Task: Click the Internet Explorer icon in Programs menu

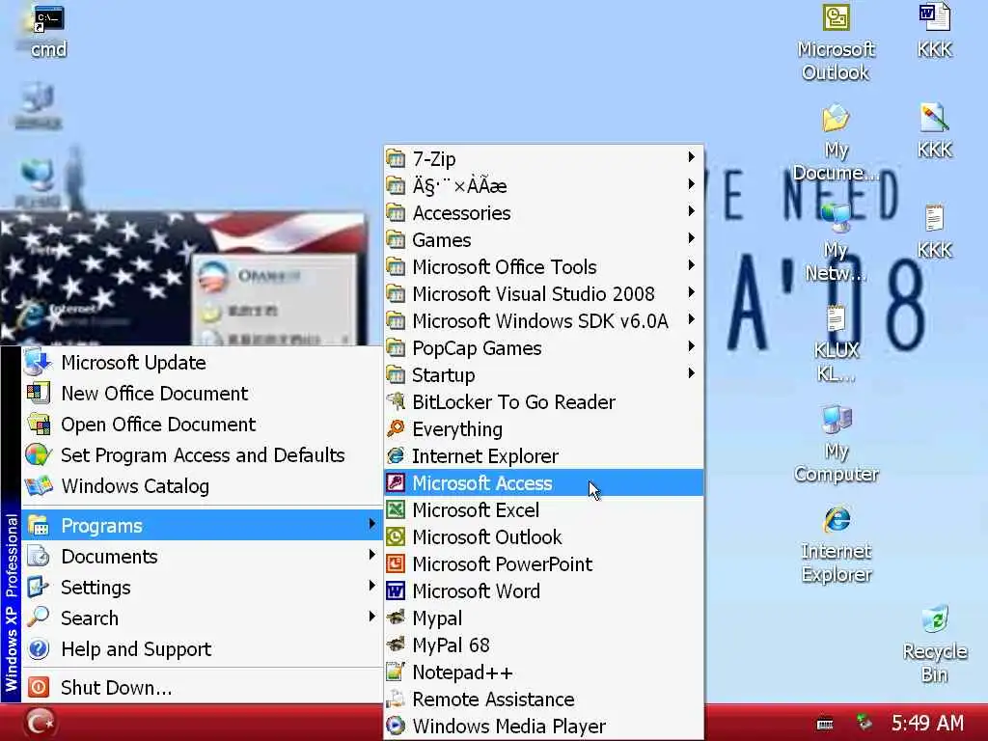Action: [x=396, y=455]
